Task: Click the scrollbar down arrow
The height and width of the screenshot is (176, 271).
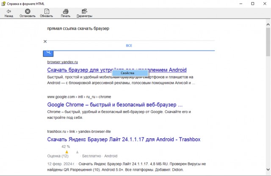Action: coord(268,169)
